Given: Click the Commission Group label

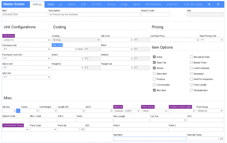Looking at the screenshot, I should point(13,125).
